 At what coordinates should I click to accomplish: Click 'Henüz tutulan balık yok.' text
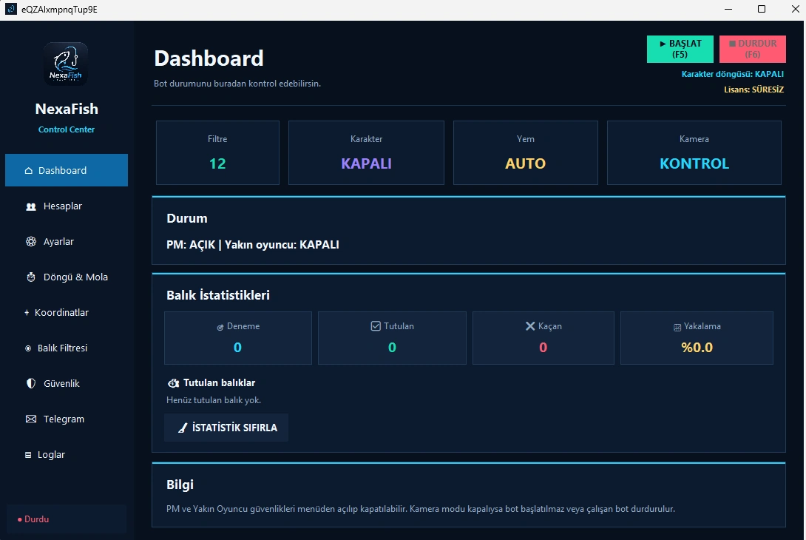point(213,400)
